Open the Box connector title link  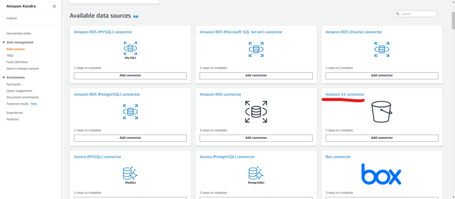pyautogui.click(x=338, y=157)
